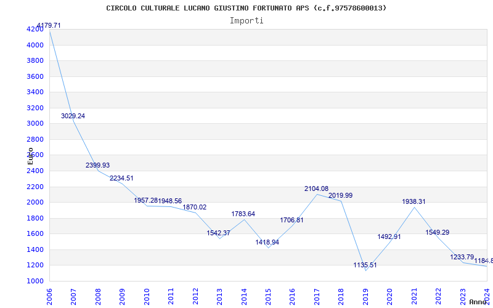Click the 2021 year axis label
The height and width of the screenshot is (308, 493).
click(x=415, y=296)
